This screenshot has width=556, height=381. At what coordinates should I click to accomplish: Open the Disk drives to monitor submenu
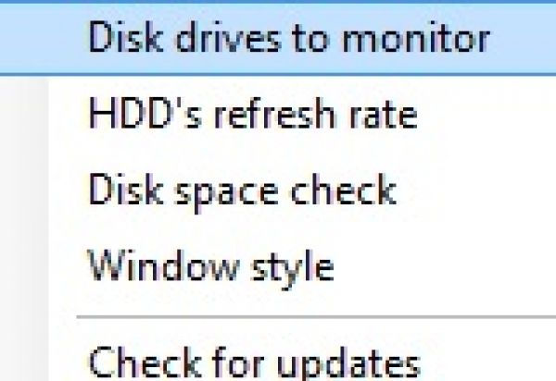(x=286, y=37)
